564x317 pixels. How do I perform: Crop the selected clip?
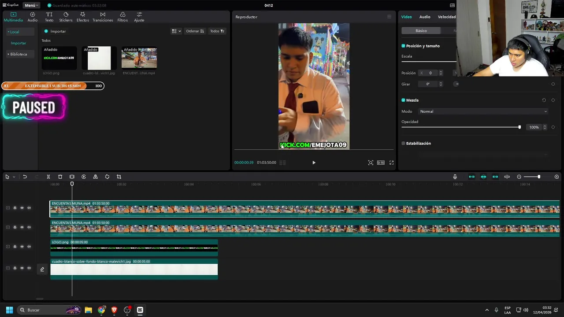click(x=119, y=177)
